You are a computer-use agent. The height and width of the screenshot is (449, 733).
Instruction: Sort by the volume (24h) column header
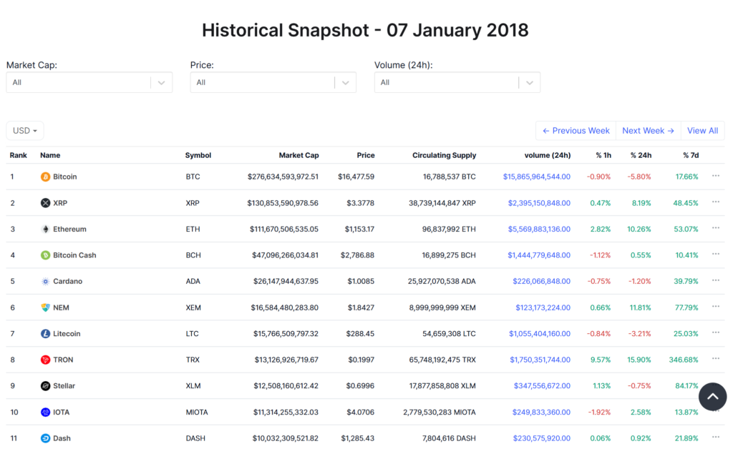(548, 155)
